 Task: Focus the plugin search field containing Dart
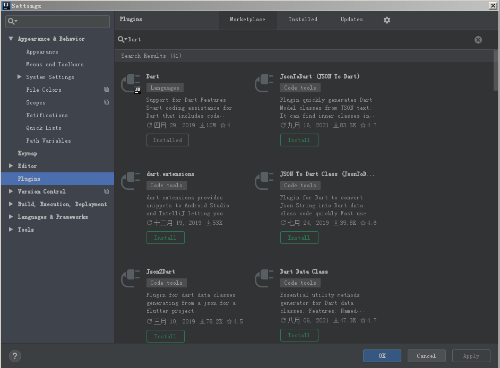point(300,40)
